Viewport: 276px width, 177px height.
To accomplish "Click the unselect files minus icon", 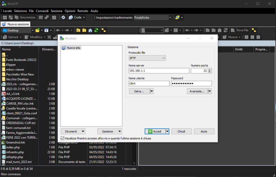I will coord(252,37).
